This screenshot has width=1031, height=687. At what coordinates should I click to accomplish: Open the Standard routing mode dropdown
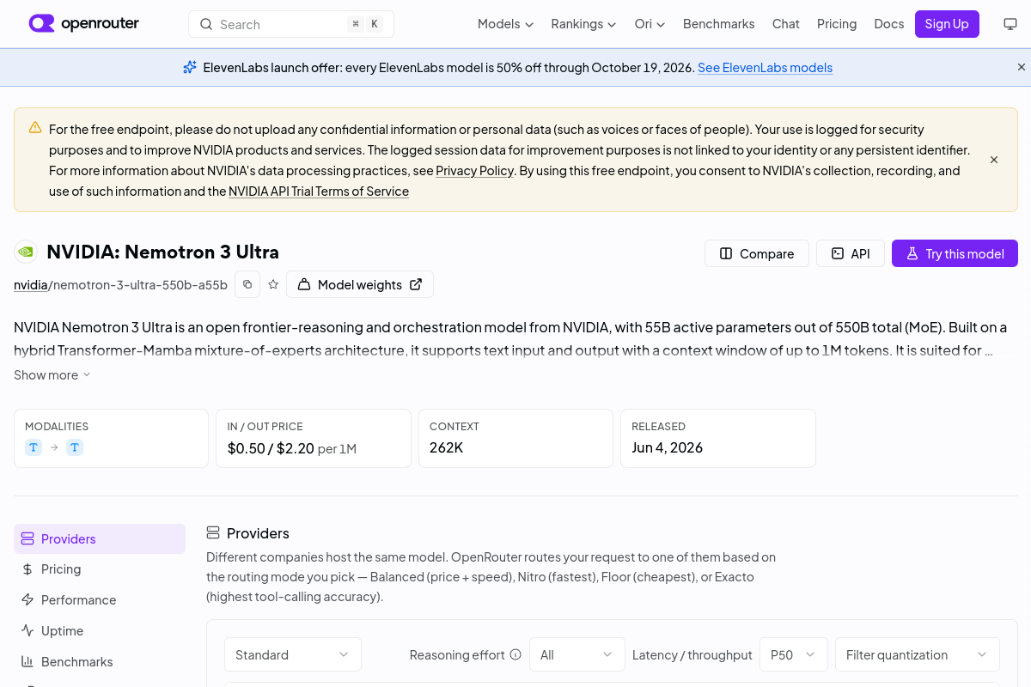pos(293,654)
